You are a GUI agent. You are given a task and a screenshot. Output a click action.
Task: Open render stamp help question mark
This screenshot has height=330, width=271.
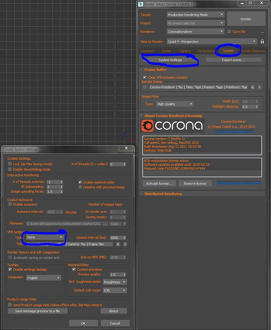[x=259, y=87]
